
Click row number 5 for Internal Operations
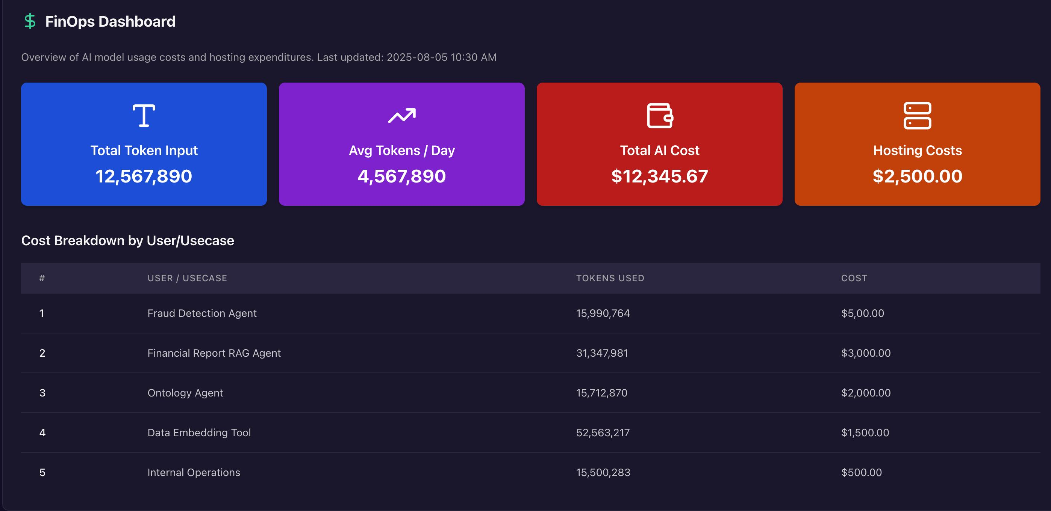42,472
